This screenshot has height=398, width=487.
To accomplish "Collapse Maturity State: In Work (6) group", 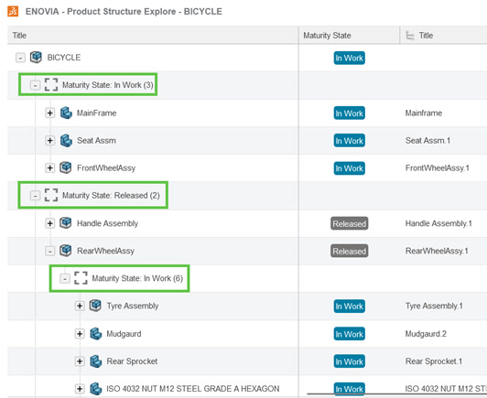I will tap(65, 278).
